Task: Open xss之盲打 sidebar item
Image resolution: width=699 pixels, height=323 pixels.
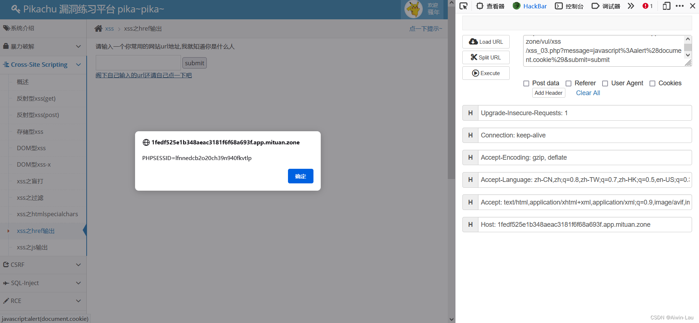Action: coord(30,181)
